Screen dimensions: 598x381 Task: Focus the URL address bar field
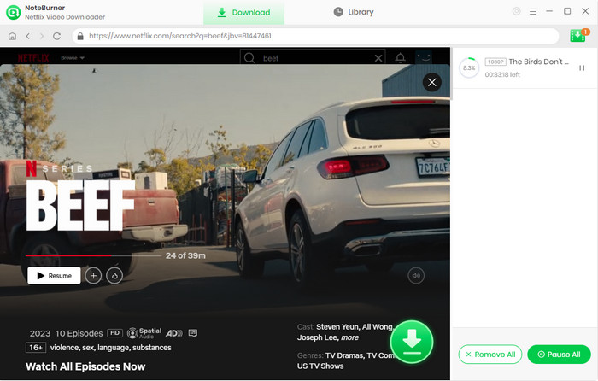(315, 36)
